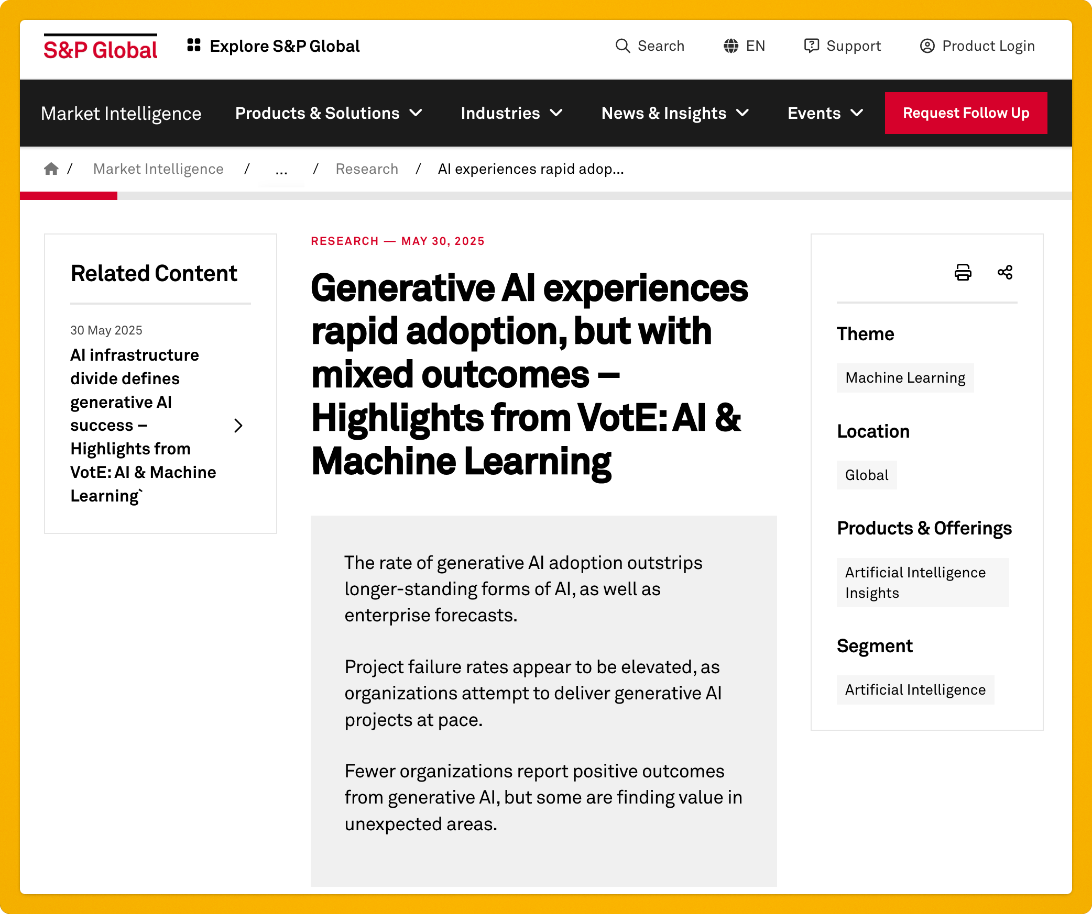Screen dimensions: 1092x914
Task: Share the article via the share icon
Action: click(x=1005, y=273)
